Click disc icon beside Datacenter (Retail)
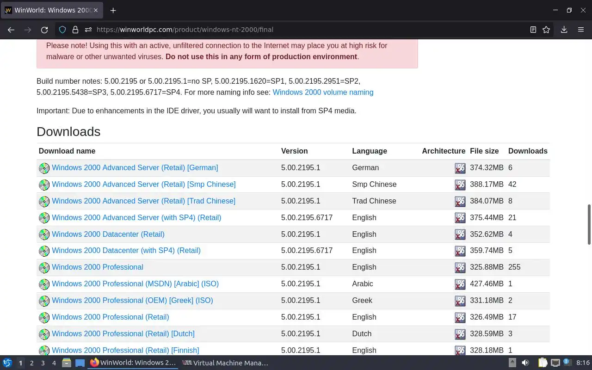 44,234
